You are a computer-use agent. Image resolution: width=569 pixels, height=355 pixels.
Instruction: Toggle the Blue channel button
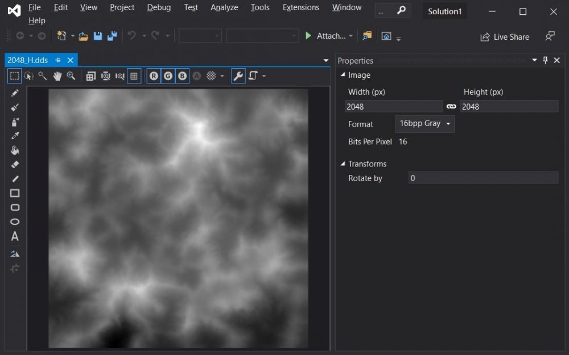click(x=182, y=76)
